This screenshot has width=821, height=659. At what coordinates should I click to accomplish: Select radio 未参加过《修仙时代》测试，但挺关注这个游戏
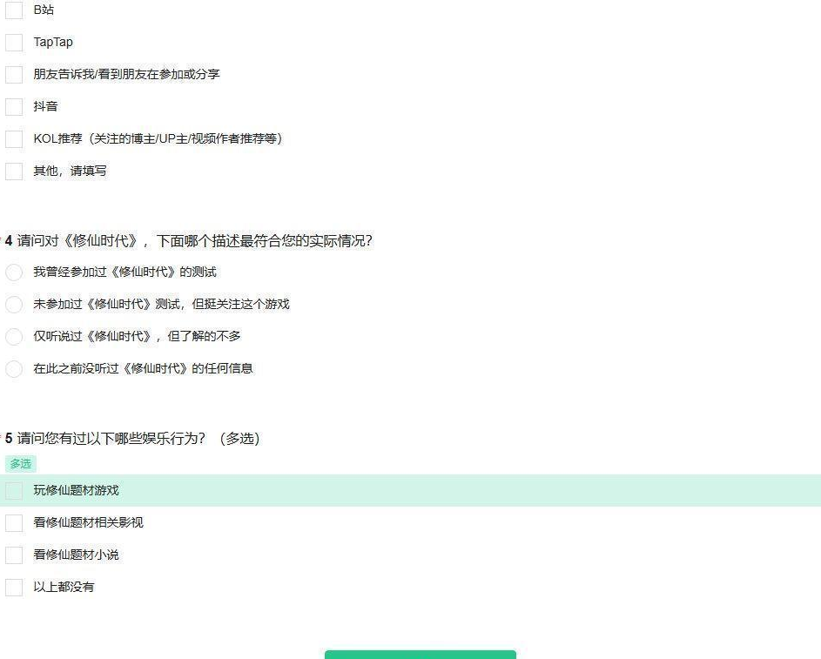14,305
